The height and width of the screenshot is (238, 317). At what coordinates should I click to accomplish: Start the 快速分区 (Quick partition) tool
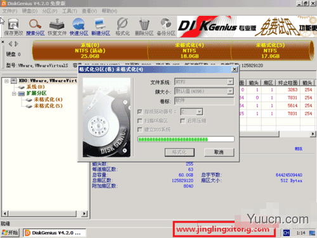[x=79, y=27]
